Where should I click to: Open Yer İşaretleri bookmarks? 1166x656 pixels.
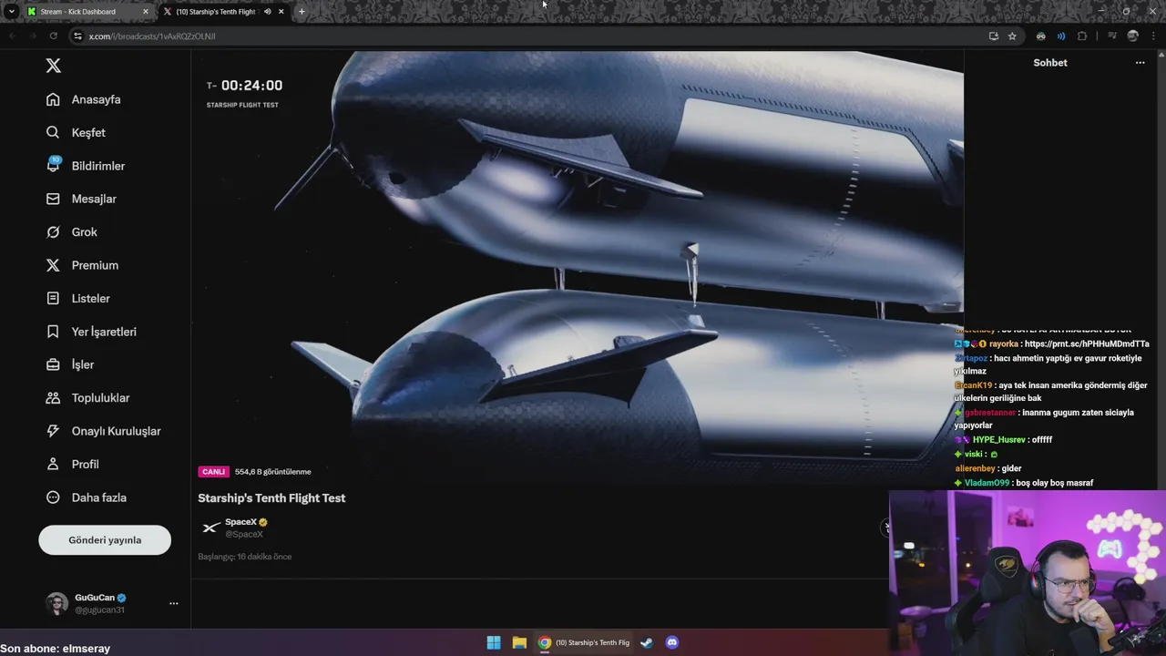pos(104,332)
